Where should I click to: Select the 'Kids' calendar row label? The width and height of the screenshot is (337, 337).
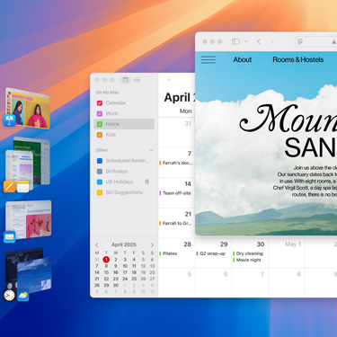[111, 135]
